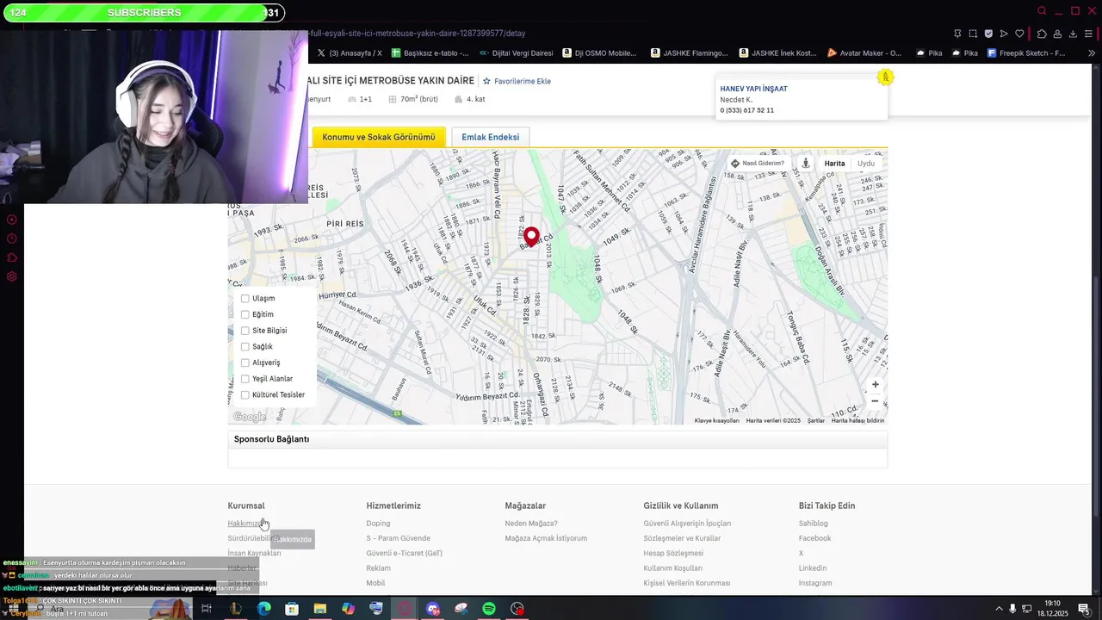The image size is (1102, 620).
Task: Check the Yeşil Alanlar checkbox
Action: click(x=245, y=379)
